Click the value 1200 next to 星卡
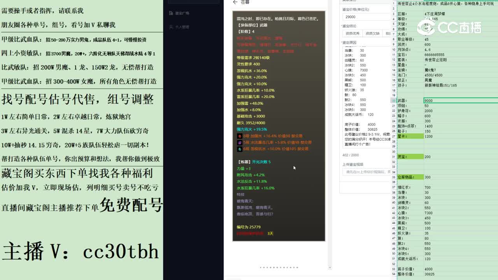This screenshot has width=498, height=280. click(428, 136)
